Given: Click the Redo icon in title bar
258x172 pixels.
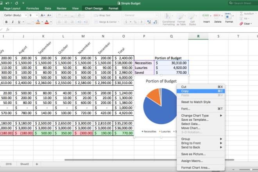Looking at the screenshot, I should (16, 3).
